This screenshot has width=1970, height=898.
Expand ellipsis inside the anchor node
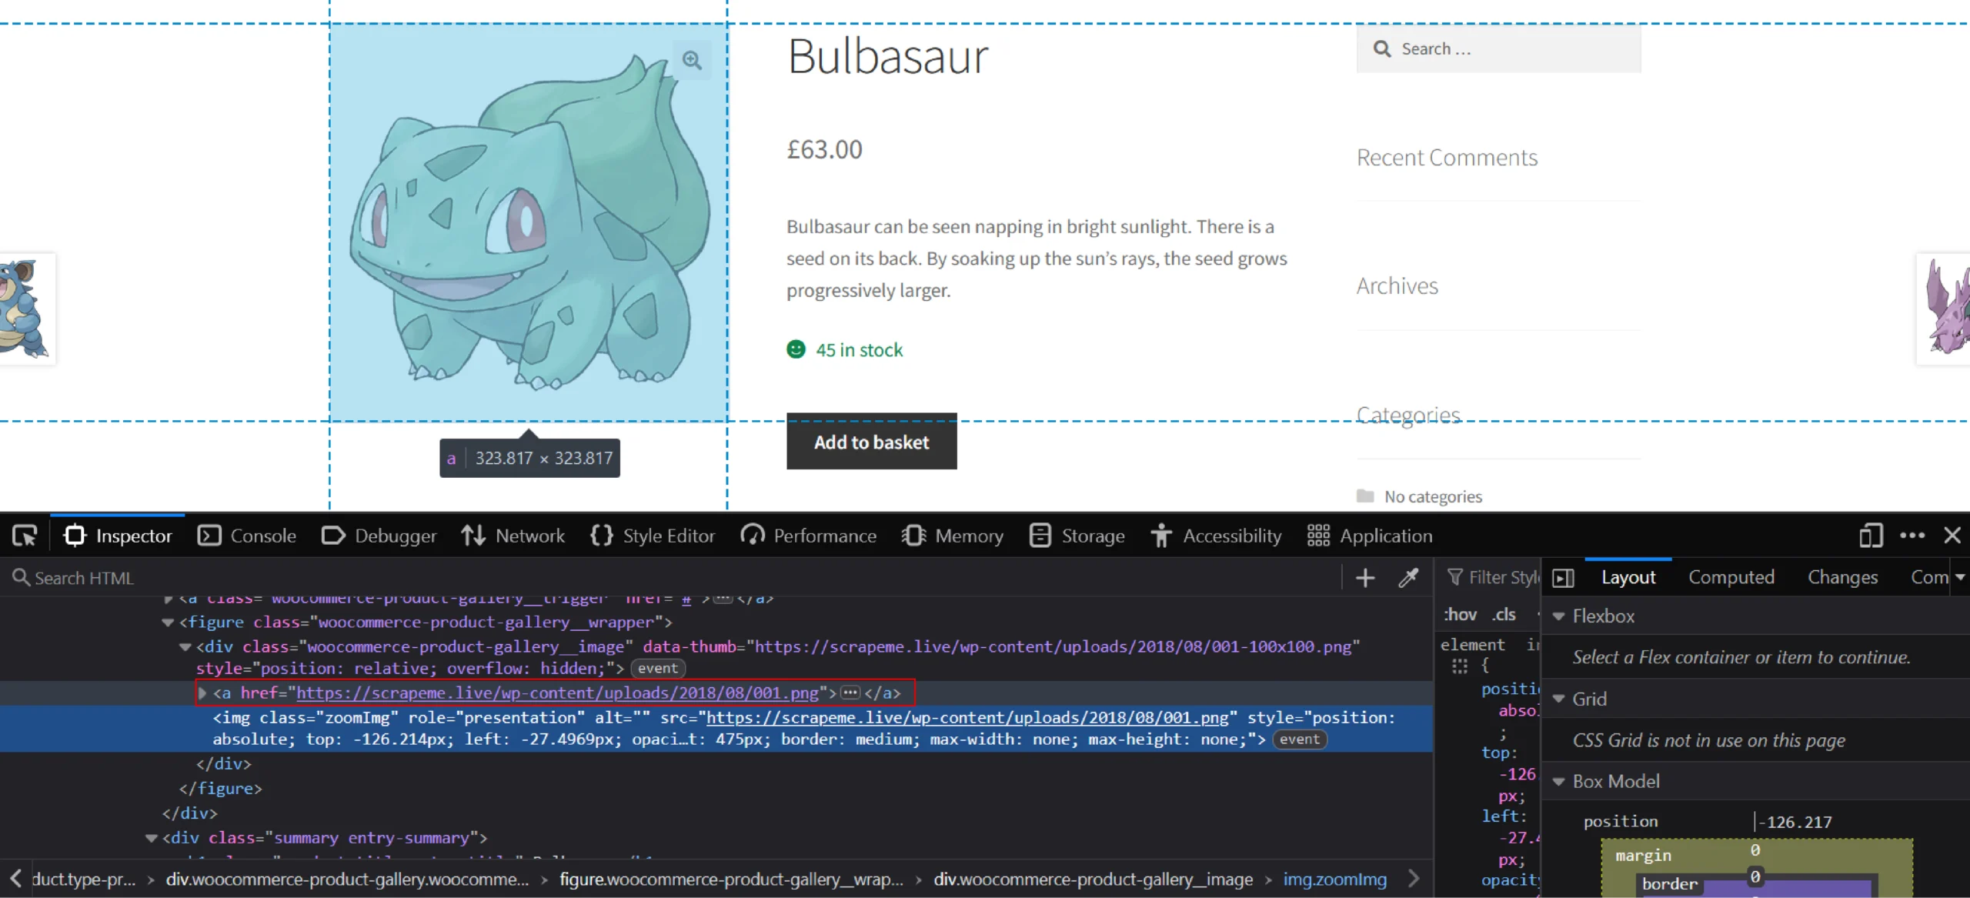coord(850,693)
